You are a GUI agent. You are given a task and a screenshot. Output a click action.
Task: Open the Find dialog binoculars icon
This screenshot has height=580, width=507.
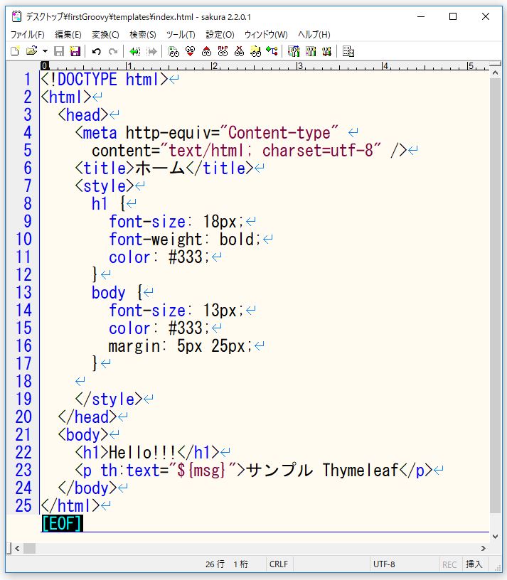(174, 51)
